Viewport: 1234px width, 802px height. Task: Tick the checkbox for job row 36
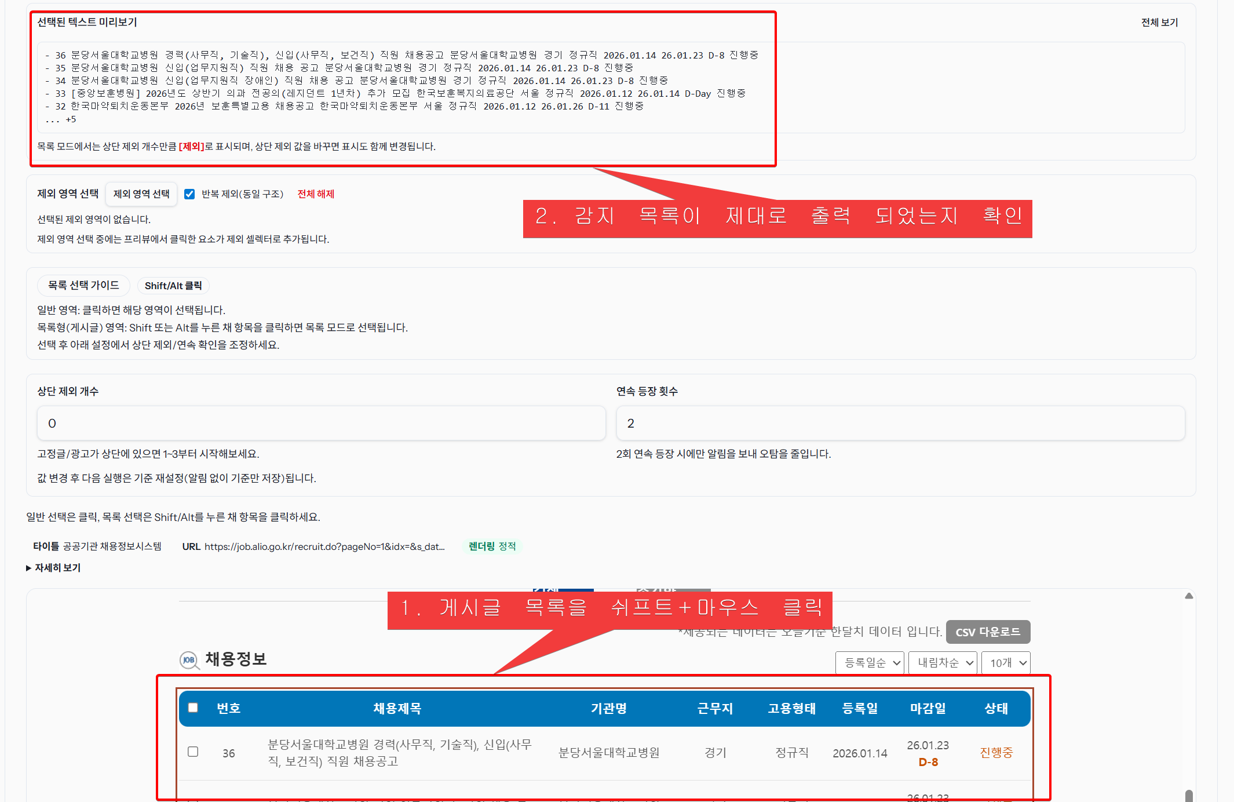[194, 752]
